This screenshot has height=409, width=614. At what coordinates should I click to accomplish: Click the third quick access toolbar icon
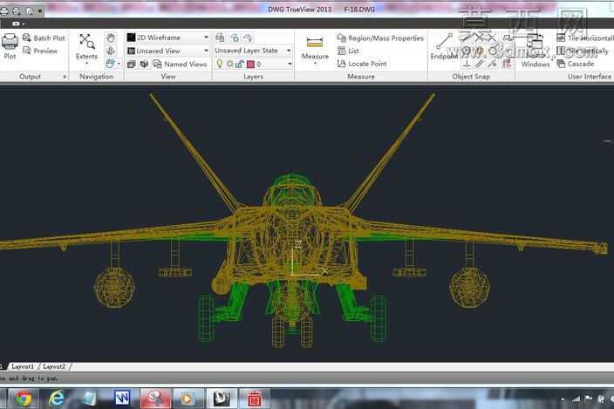pos(30,11)
